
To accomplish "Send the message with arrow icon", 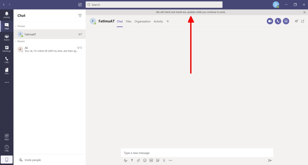I will tap(270, 160).
